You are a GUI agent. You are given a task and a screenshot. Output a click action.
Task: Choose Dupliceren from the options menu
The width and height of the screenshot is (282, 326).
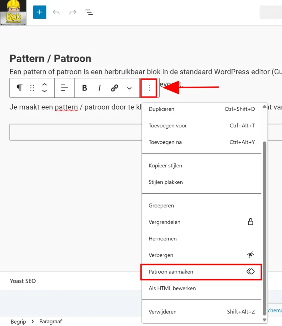click(161, 109)
